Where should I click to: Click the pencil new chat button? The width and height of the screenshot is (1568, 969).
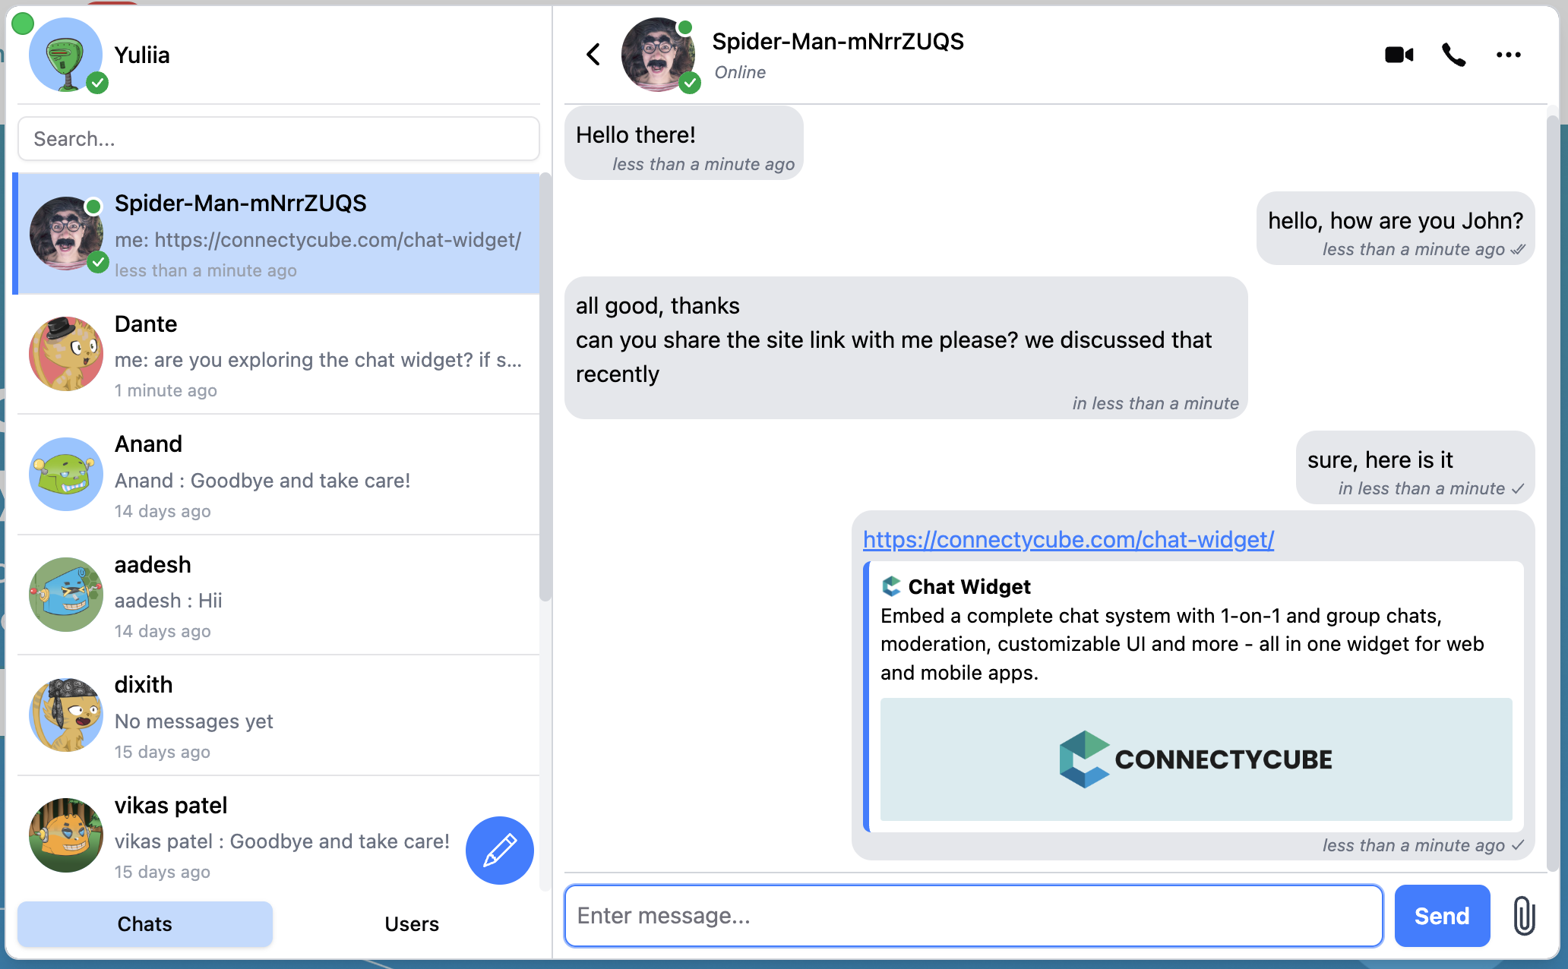coord(499,850)
